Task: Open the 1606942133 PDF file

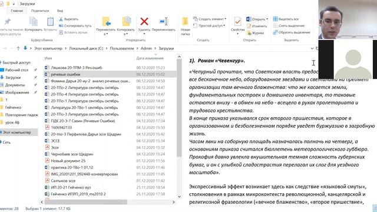Action: coord(61,127)
